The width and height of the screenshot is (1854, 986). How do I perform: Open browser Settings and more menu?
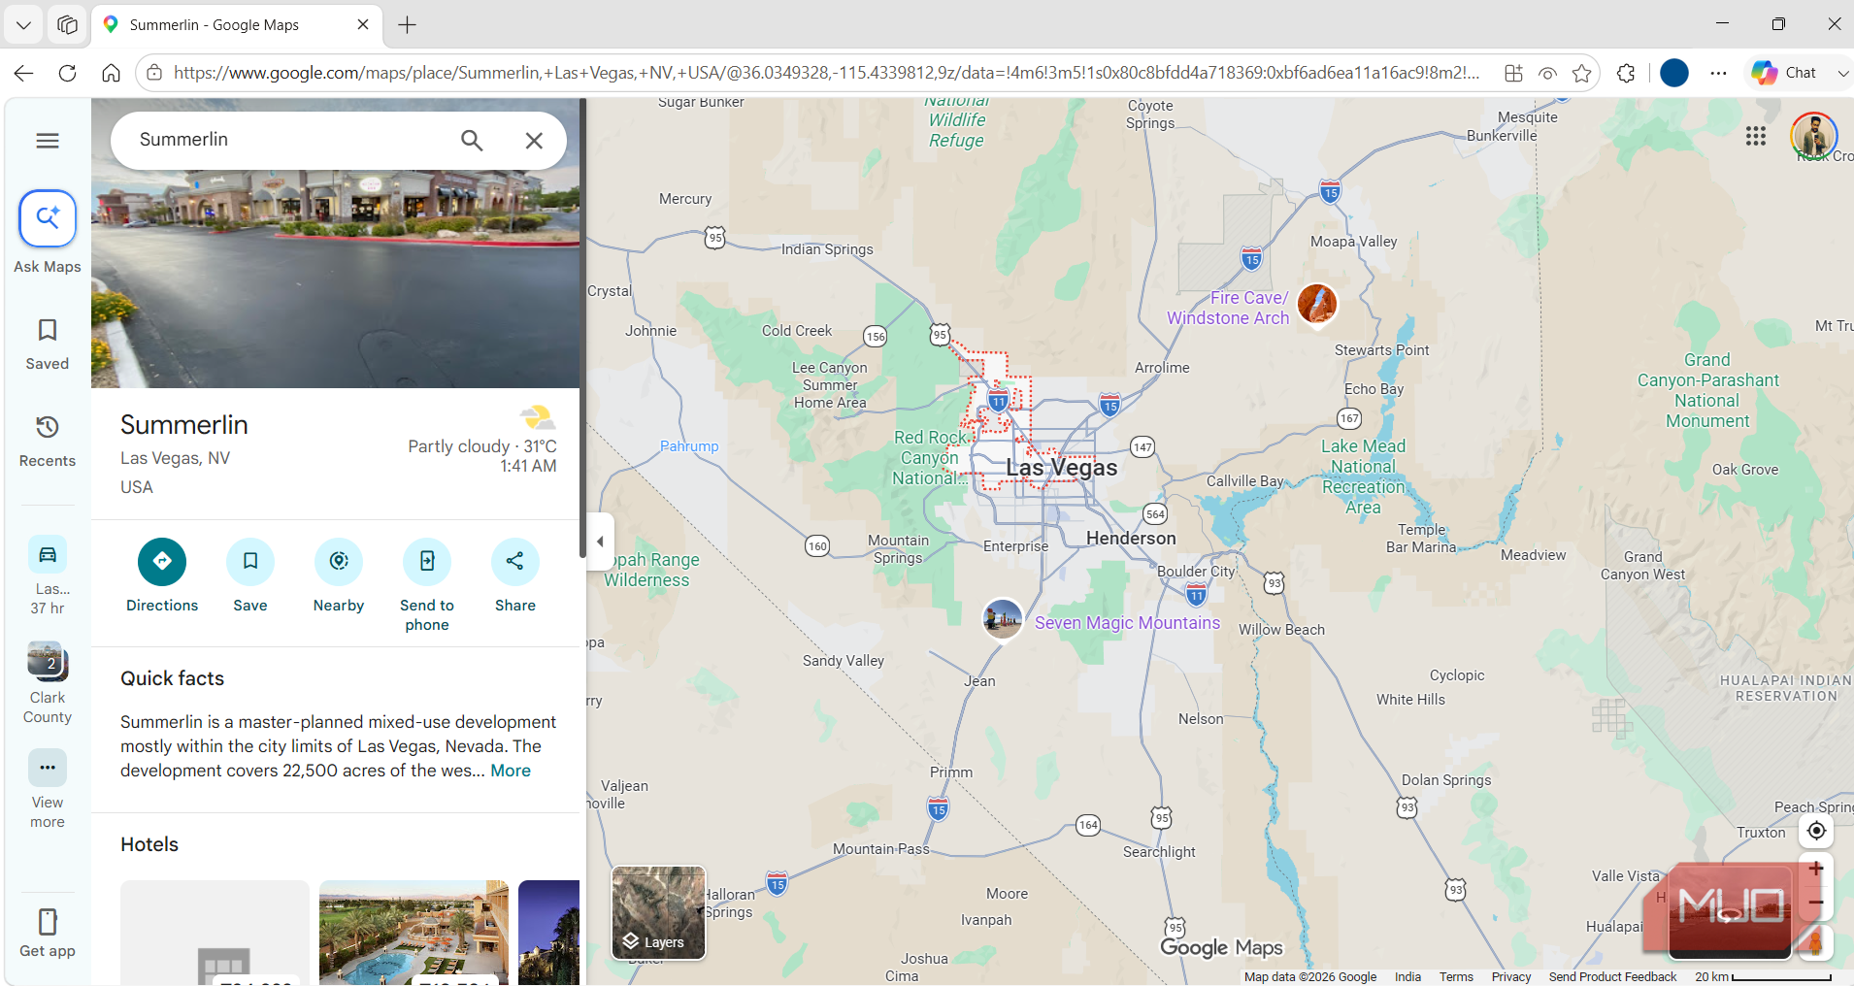(x=1718, y=73)
